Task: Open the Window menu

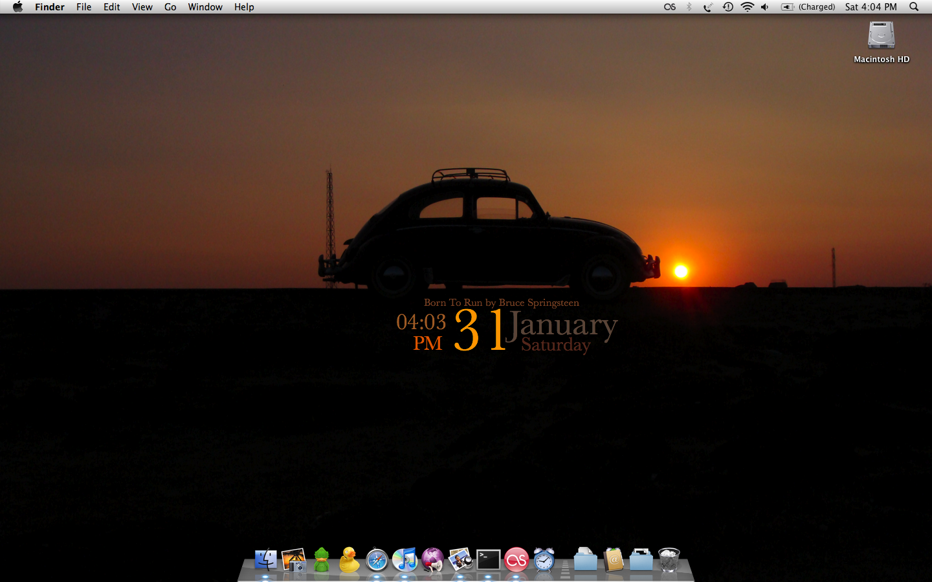Action: click(x=205, y=7)
